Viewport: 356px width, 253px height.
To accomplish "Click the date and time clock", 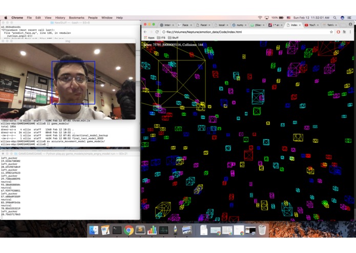I will coord(311,17).
